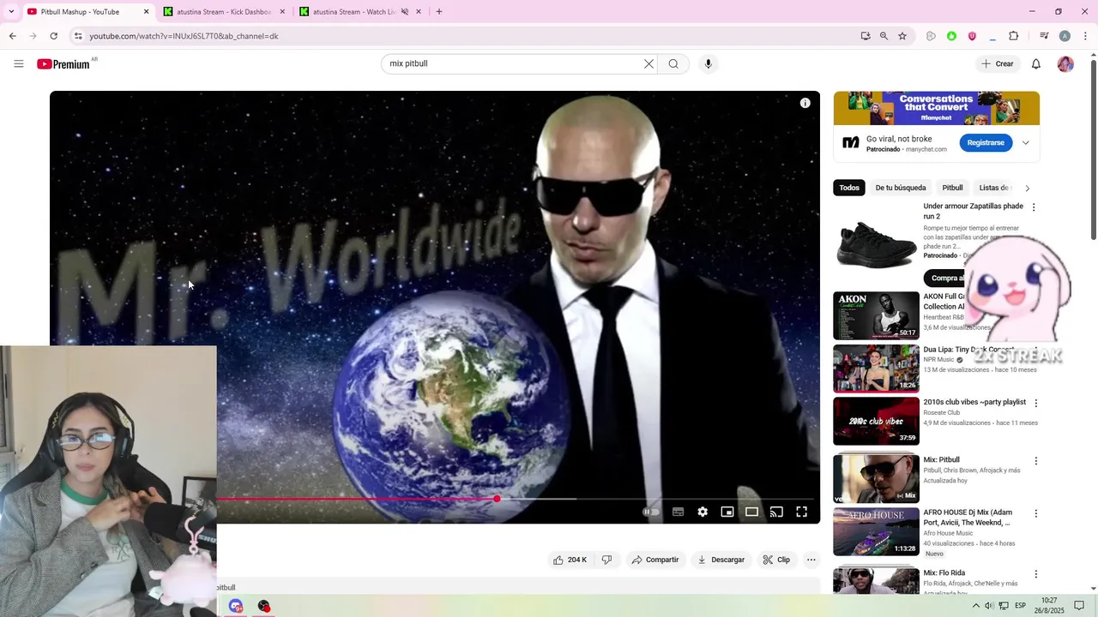Open Mix: Pitbull title link

pyautogui.click(x=941, y=460)
